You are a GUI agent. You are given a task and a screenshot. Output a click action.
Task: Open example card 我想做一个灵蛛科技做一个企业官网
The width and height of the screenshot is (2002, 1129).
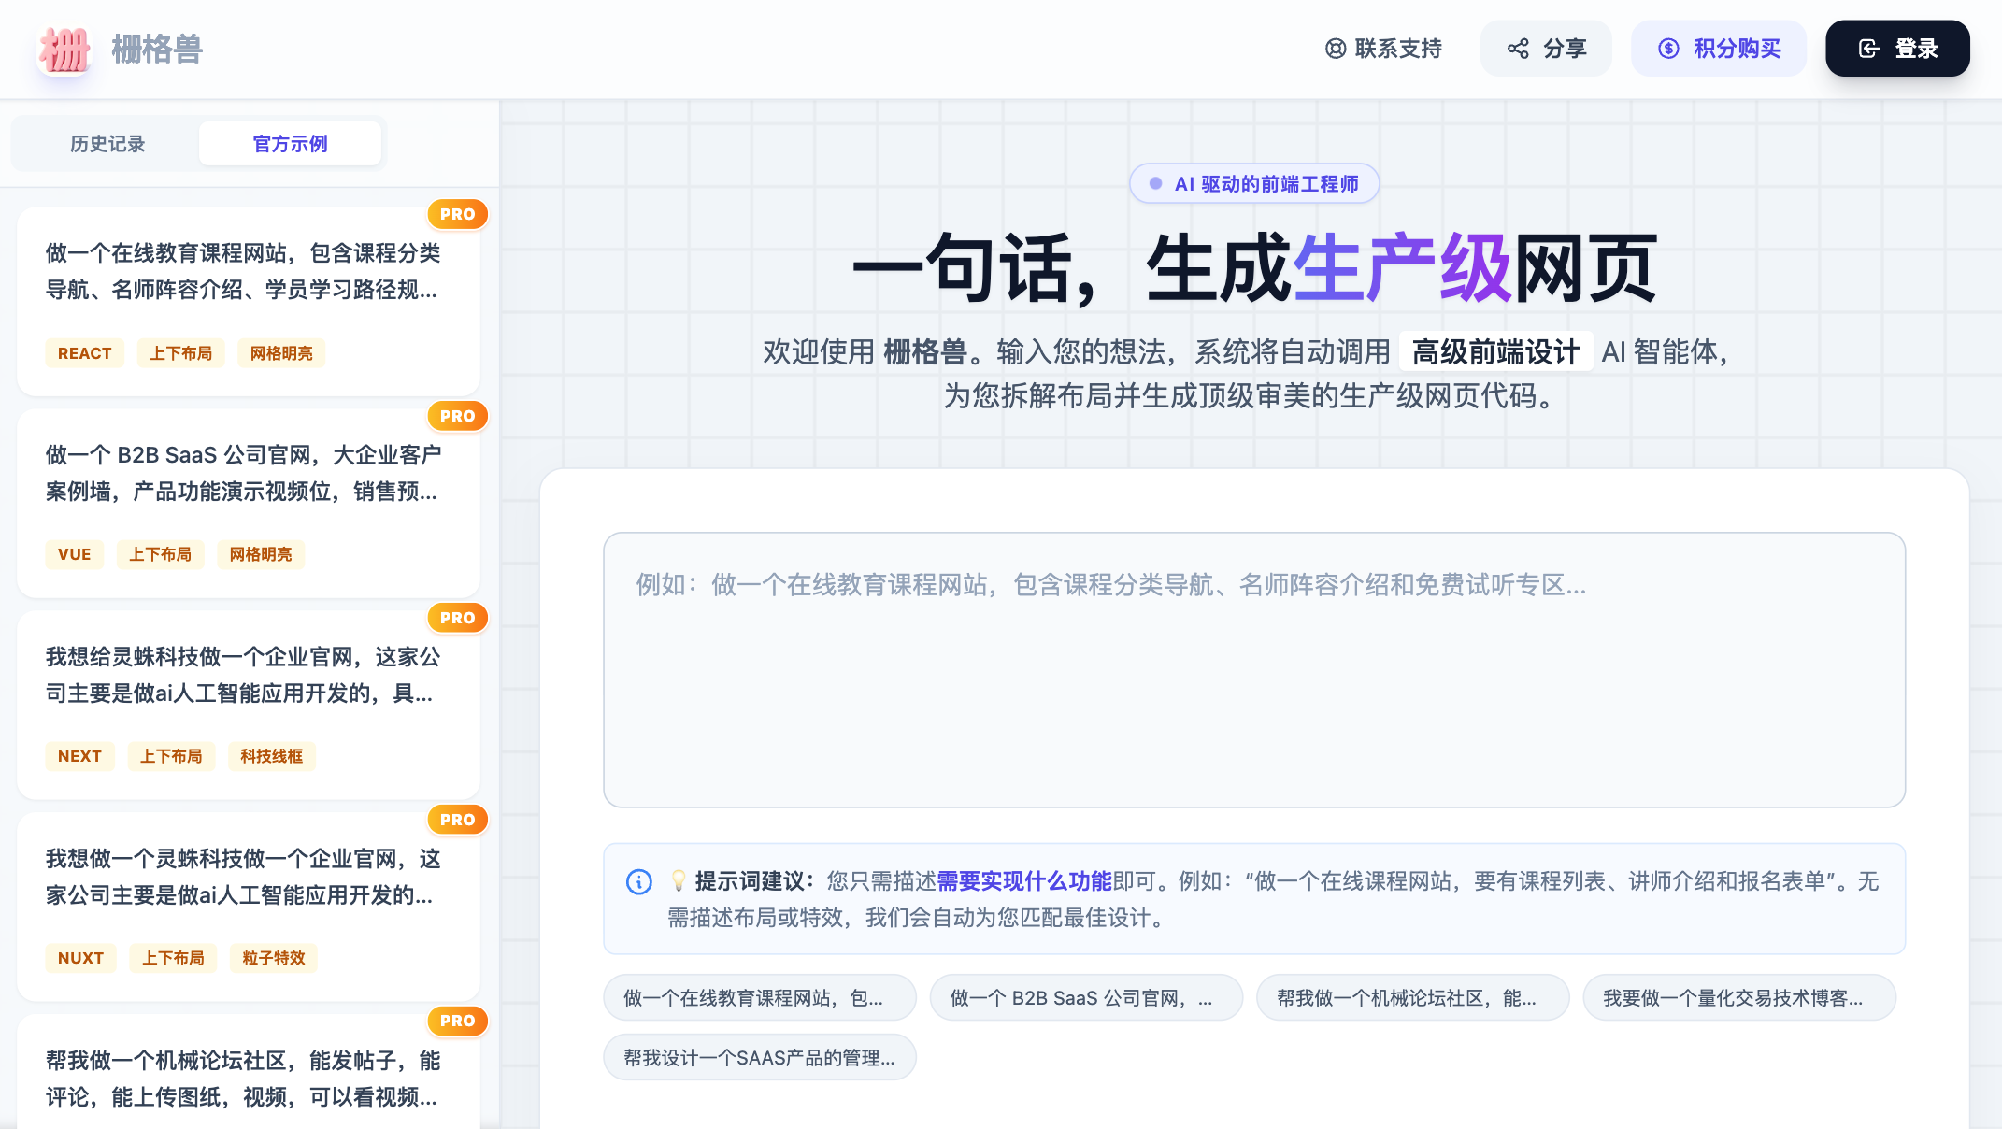tap(249, 907)
